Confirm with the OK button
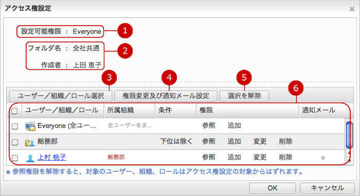Image resolution: width=360 pixels, height=196 pixels. 272,188
